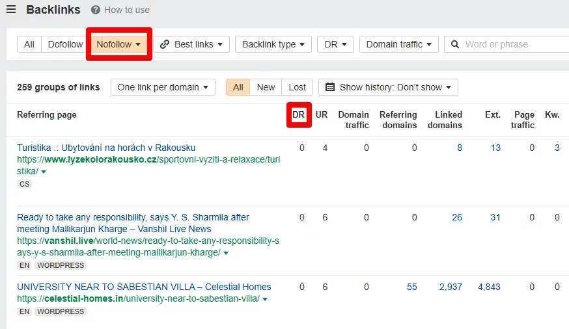Click the WORDPRESS tag under celestial-homes.in
This screenshot has height=329, width=569.
pyautogui.click(x=61, y=311)
